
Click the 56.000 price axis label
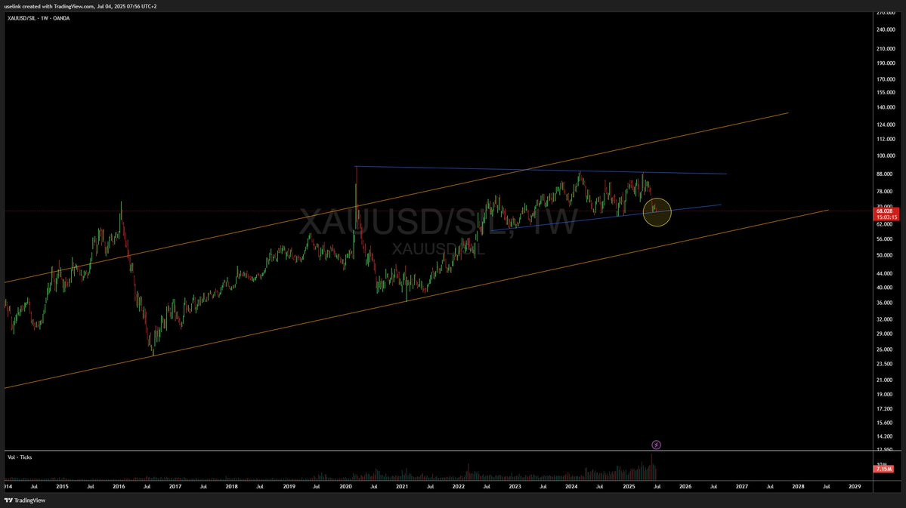click(x=886, y=239)
